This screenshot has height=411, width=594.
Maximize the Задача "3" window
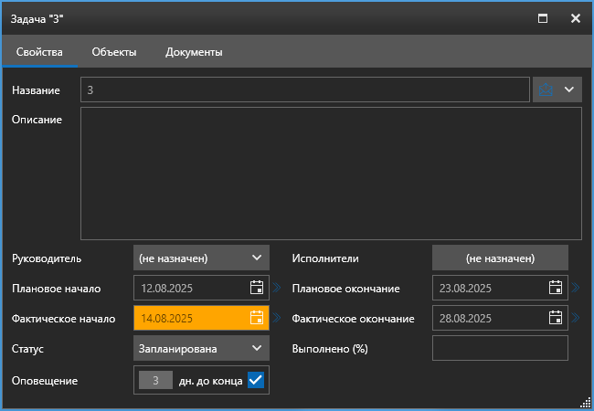(x=543, y=17)
